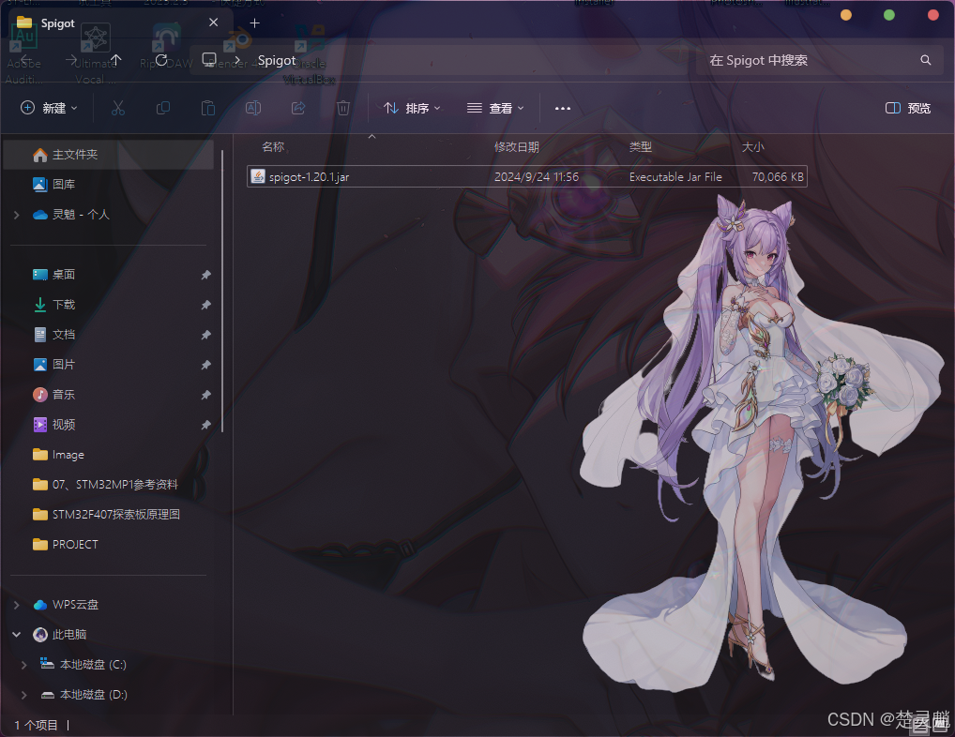Click the Back navigation arrow
Viewport: 955px width, 737px height.
pos(25,60)
